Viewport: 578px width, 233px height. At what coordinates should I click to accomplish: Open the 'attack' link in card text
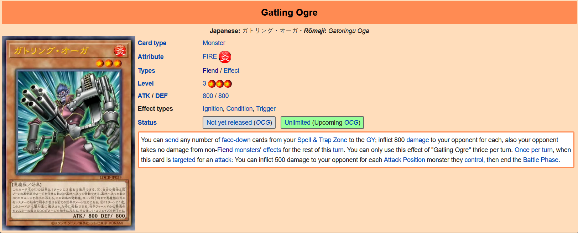(x=223, y=160)
